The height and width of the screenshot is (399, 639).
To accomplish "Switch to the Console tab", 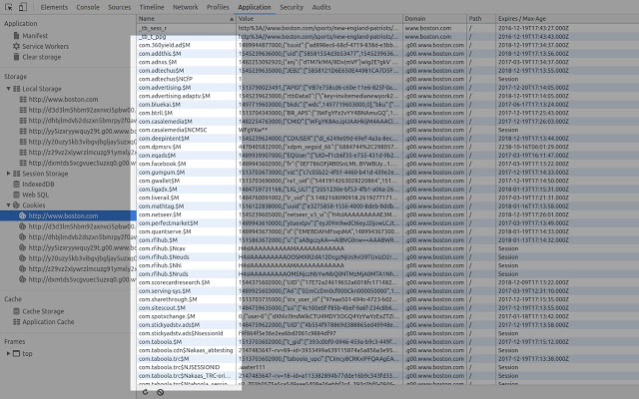I will tap(88, 7).
